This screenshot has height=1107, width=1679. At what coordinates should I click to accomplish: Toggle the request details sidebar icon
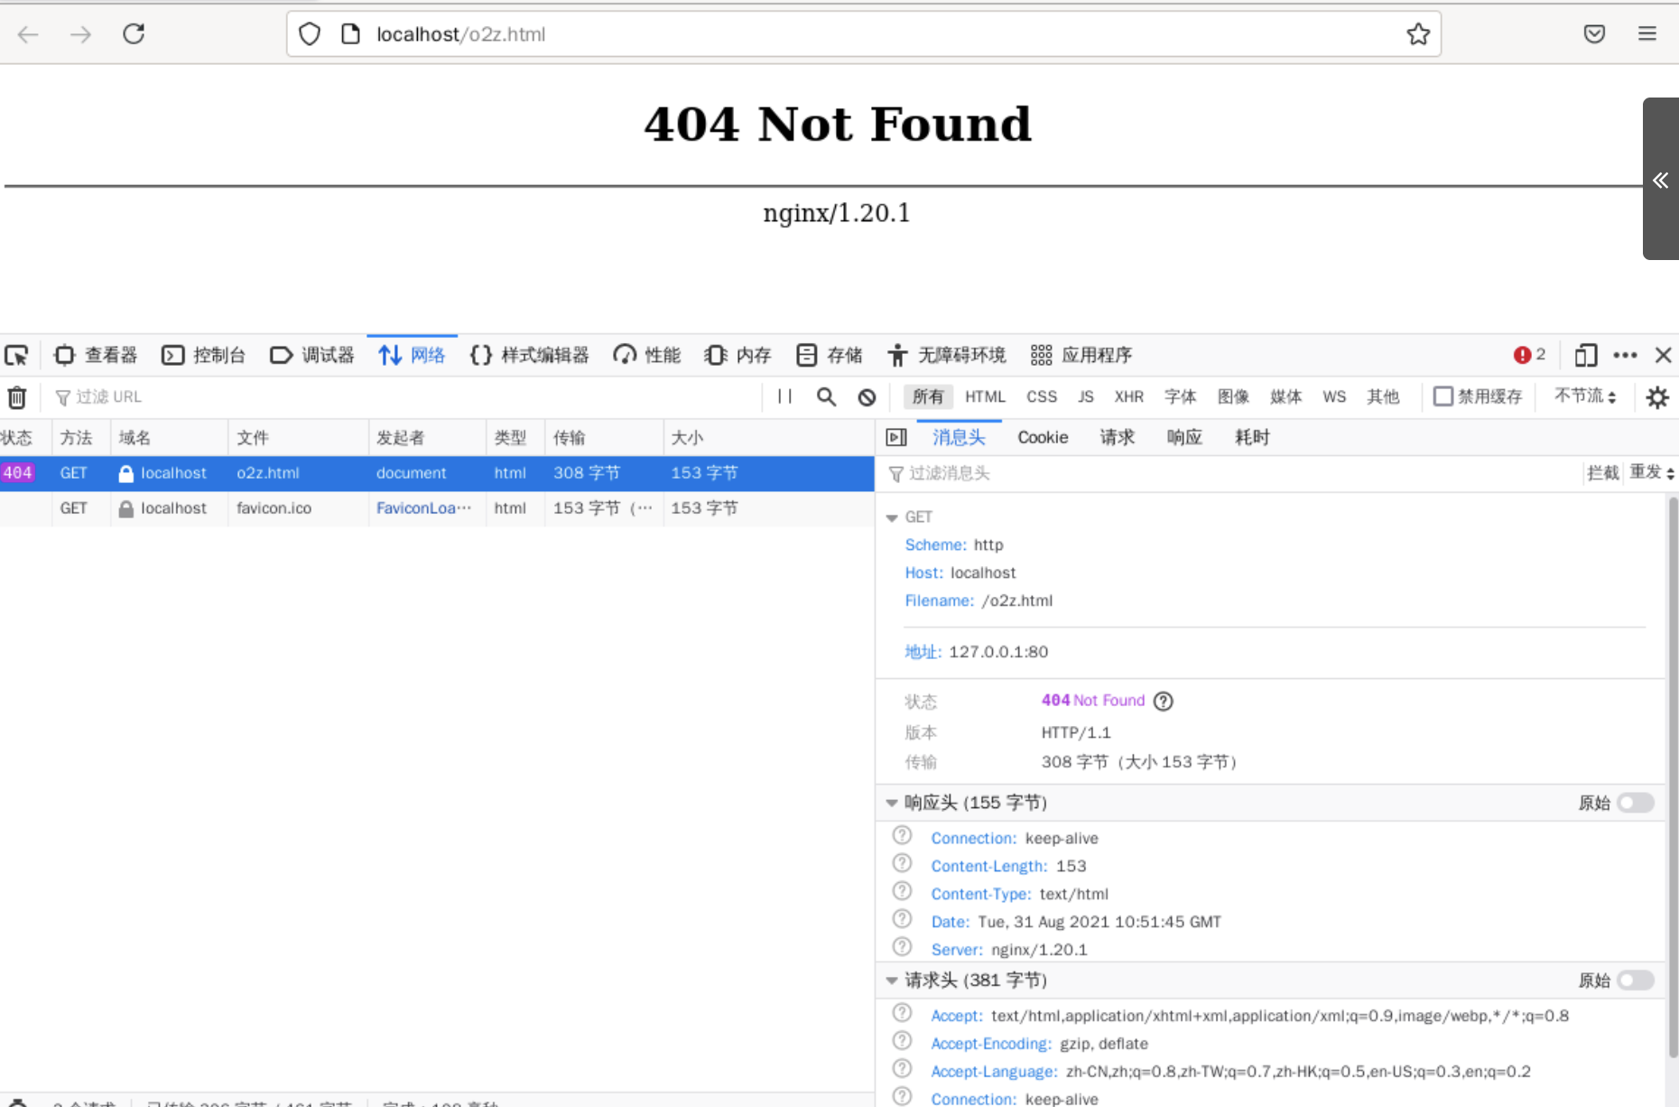click(896, 438)
